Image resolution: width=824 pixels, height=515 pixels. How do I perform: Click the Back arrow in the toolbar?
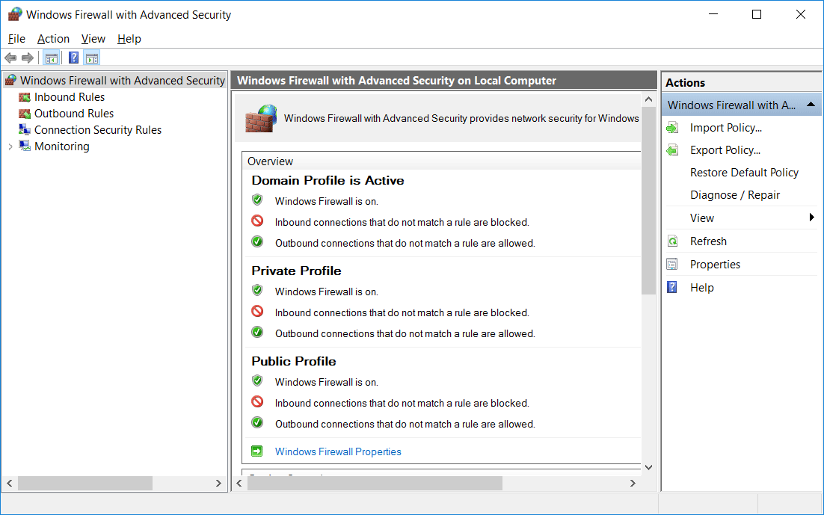(x=10, y=58)
